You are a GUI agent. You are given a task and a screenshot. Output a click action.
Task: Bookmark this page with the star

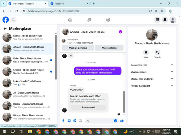point(162,11)
